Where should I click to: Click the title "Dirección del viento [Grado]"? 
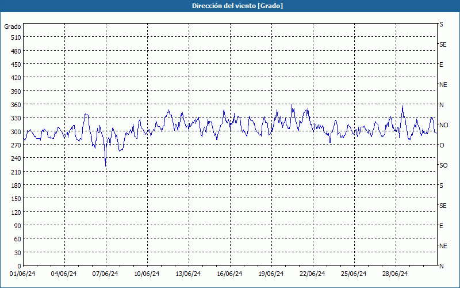(237, 6)
